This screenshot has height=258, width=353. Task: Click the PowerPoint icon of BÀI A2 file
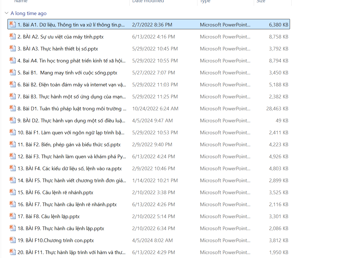tap(12, 36)
